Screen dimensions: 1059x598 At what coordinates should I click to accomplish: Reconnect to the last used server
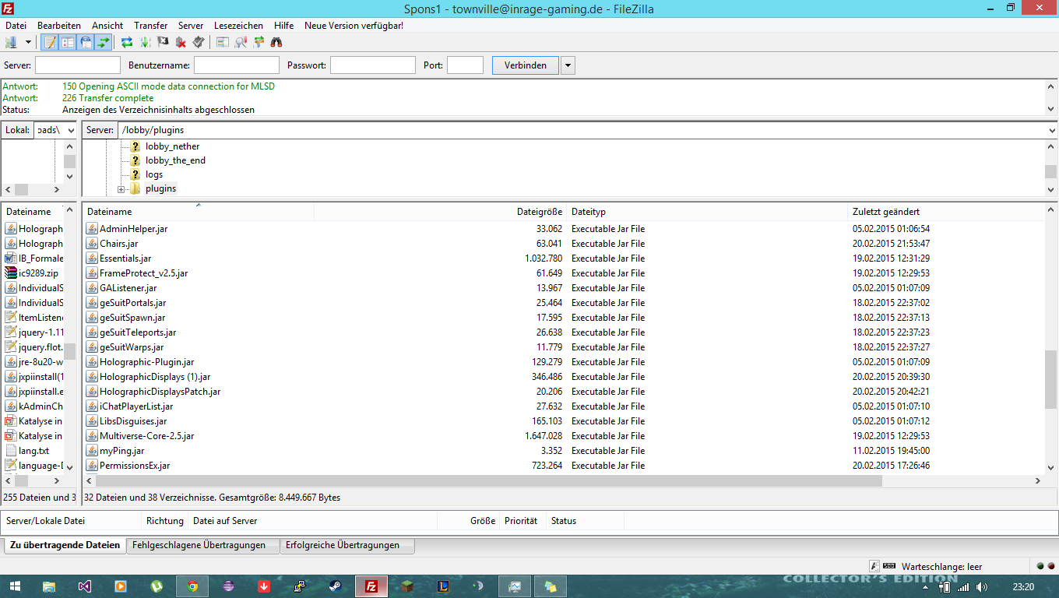(x=199, y=42)
